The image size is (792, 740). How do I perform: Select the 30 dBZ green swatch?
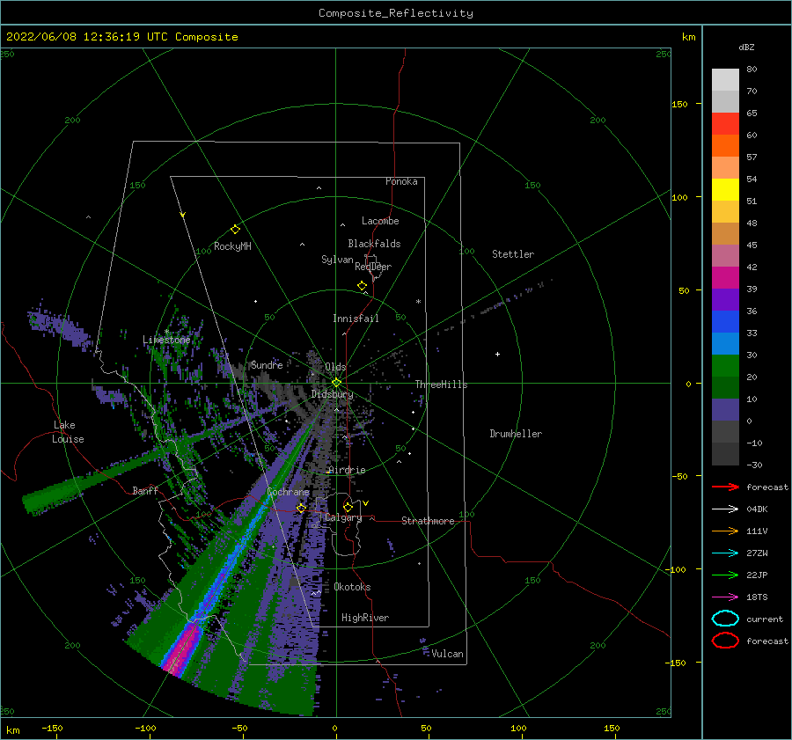(x=725, y=365)
